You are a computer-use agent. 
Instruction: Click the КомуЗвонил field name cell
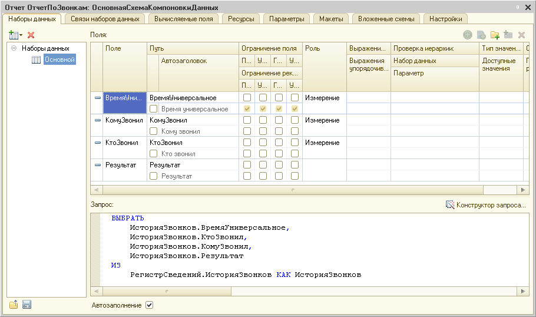coord(125,126)
